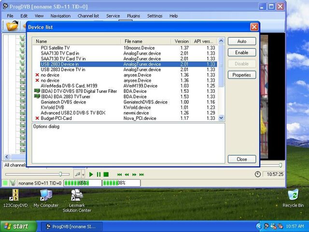The width and height of the screenshot is (309, 232).
Task: Select the Lexmark Solution Center shortcut
Action: coord(77,201)
